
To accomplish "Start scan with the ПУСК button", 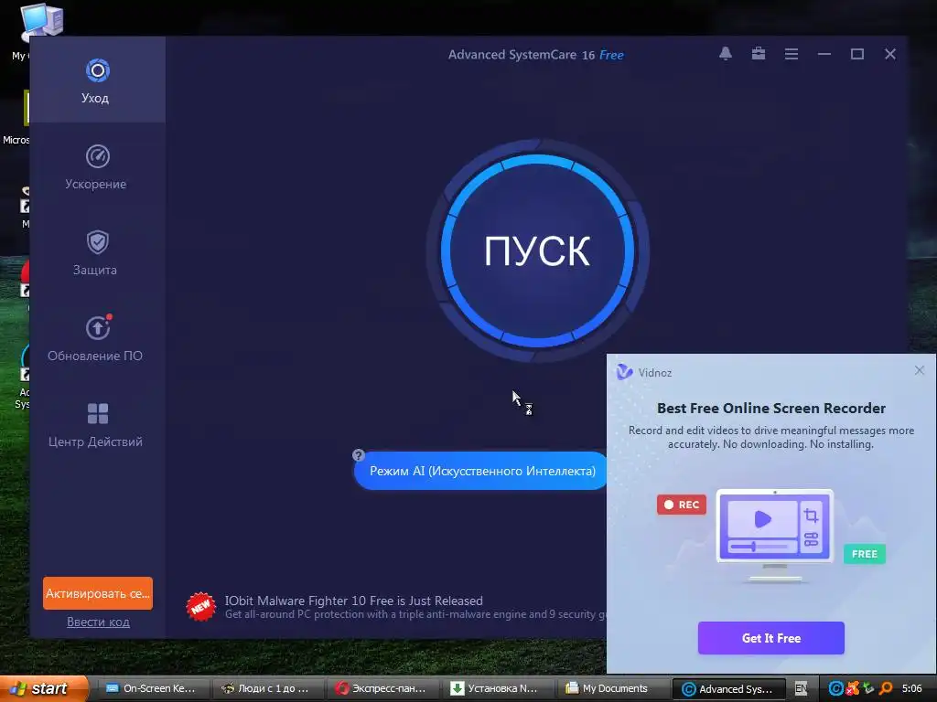I will [537, 250].
